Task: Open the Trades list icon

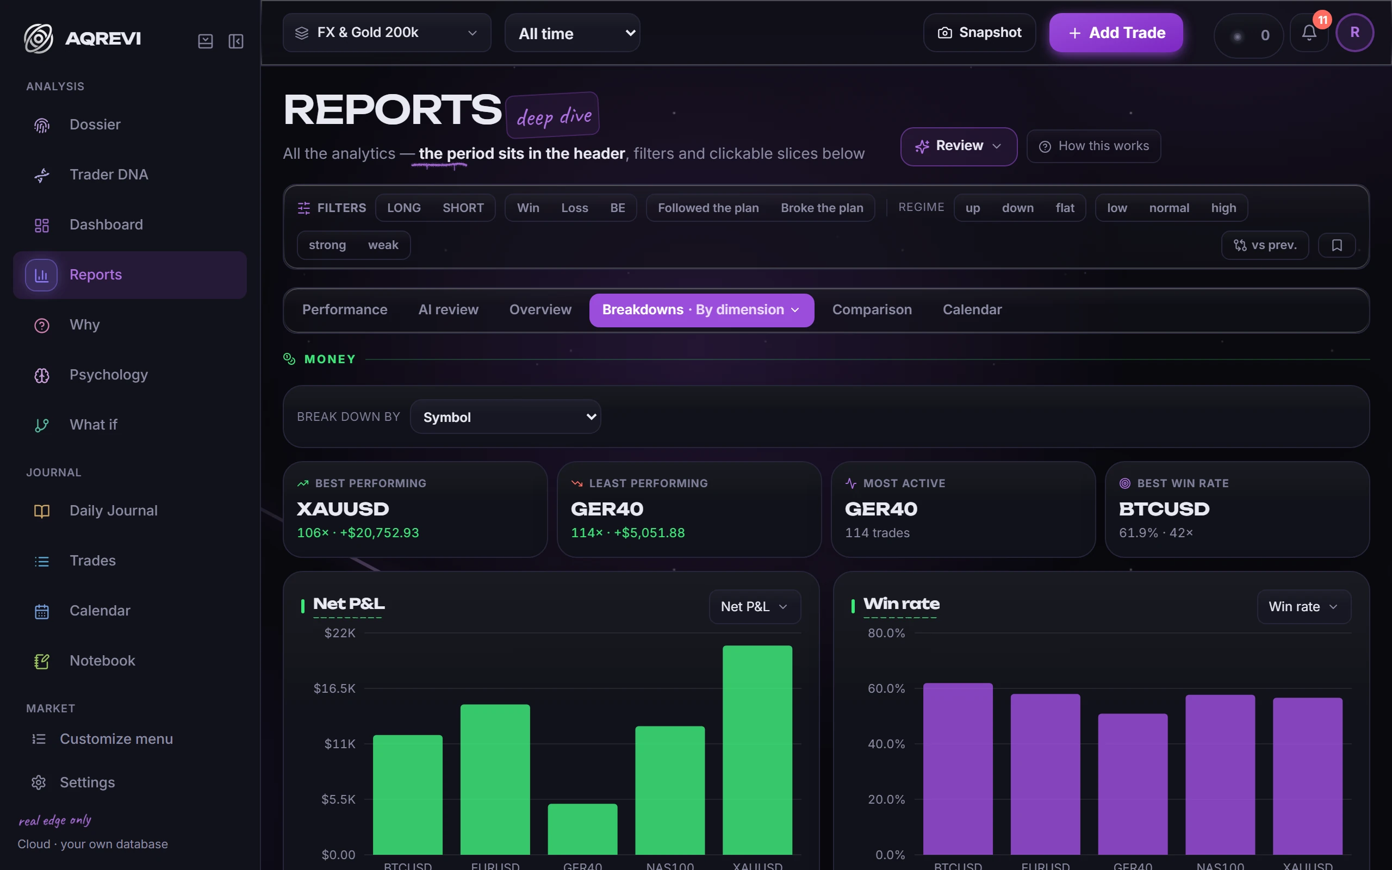Action: tap(41, 561)
